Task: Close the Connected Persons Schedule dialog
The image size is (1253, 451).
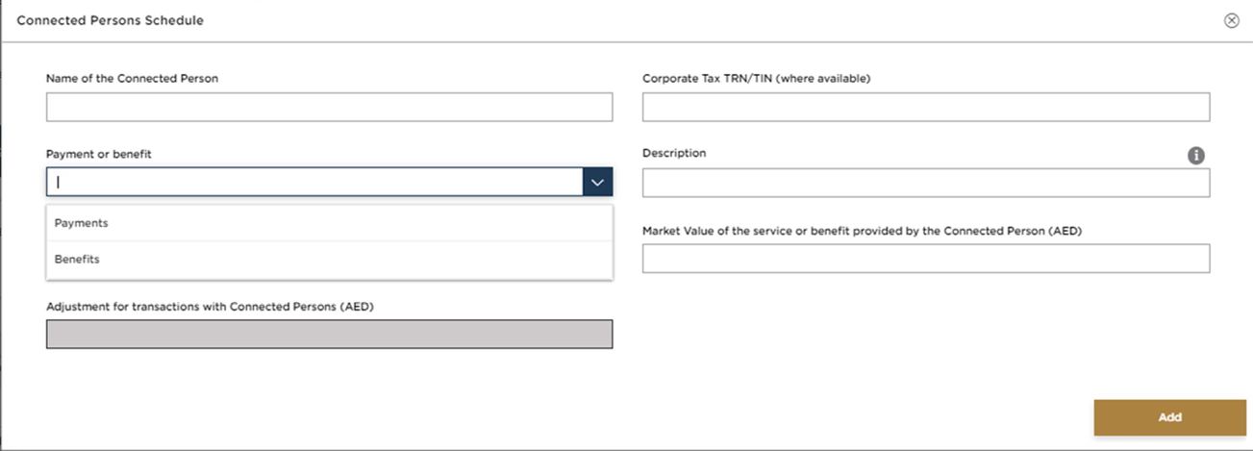Action: 1231,21
